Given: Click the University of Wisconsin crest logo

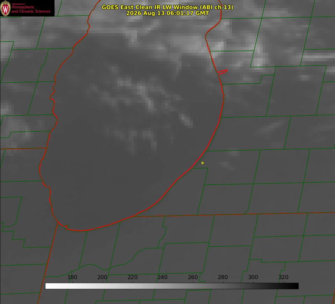Looking at the screenshot, I should [x=5, y=8].
